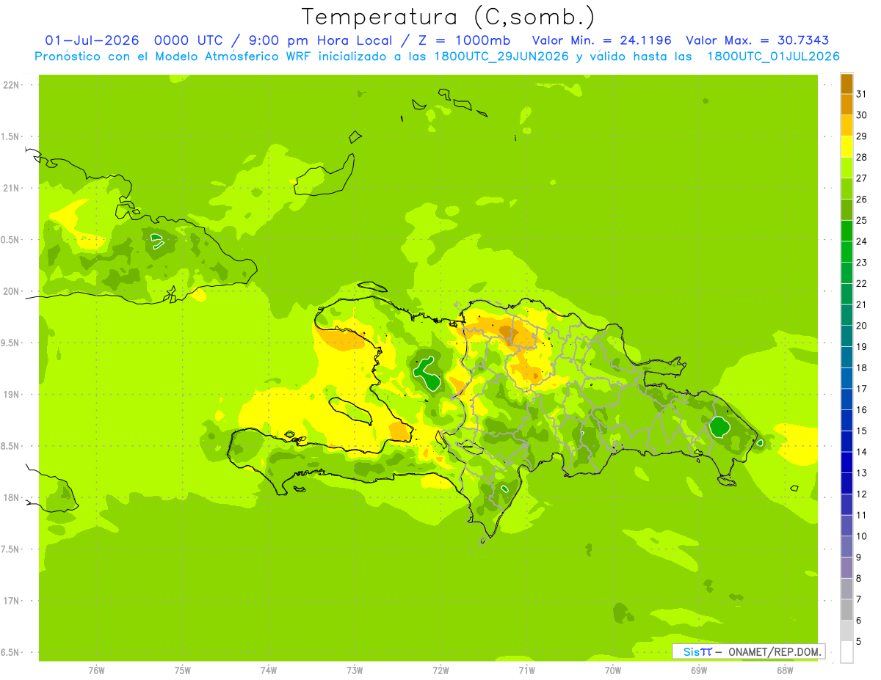
Task: Select the '01-Jul-2026' forecast date text
Action: click(91, 40)
